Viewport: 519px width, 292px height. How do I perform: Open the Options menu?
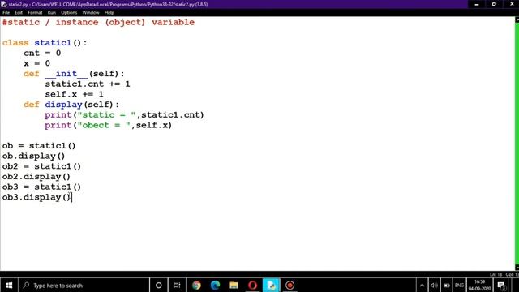click(69, 13)
